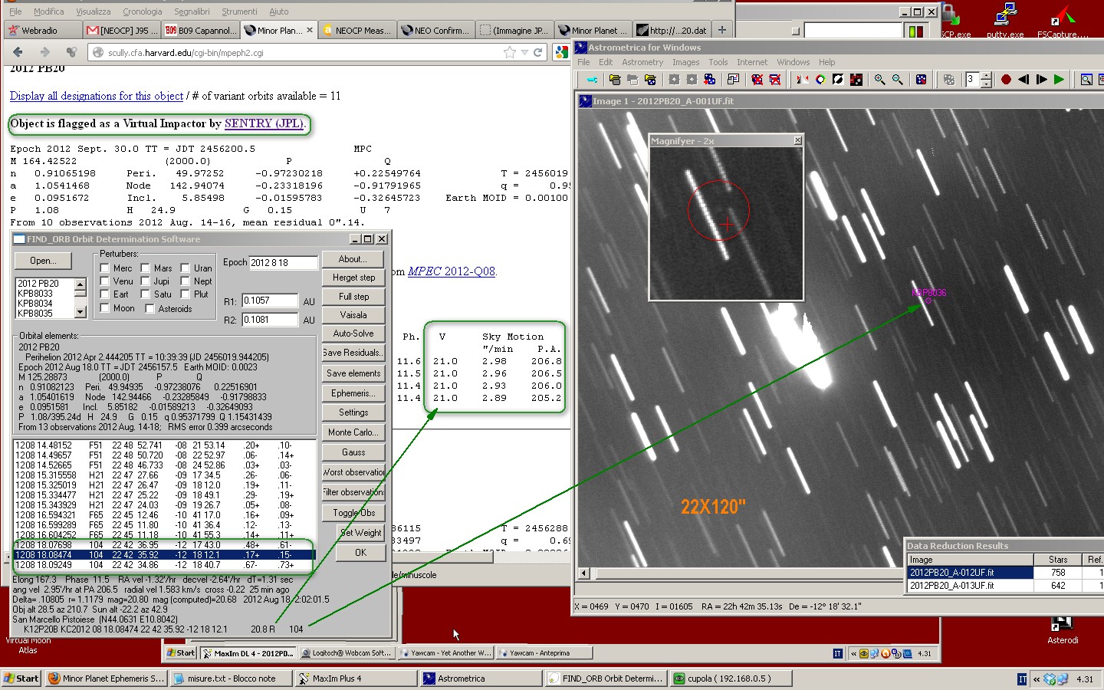
Task: Click the invert display icon in Astrometrica
Action: click(838, 80)
